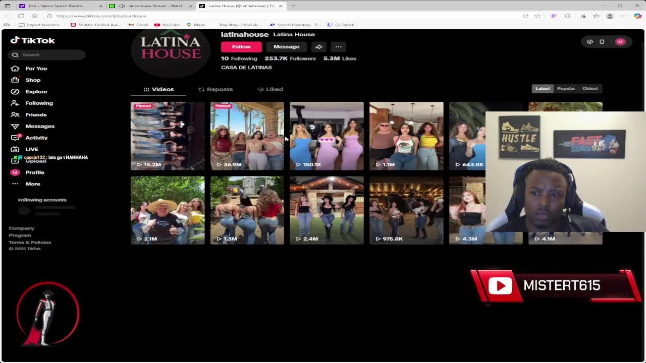Open the video with 2.1M views
The height and width of the screenshot is (363, 646).
[168, 210]
